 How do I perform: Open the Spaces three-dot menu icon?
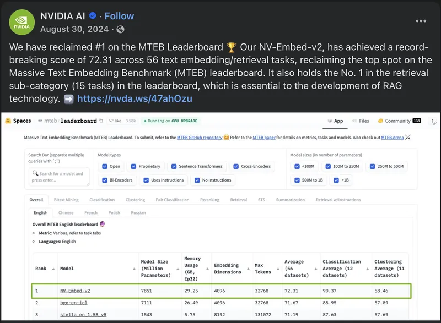(x=432, y=121)
